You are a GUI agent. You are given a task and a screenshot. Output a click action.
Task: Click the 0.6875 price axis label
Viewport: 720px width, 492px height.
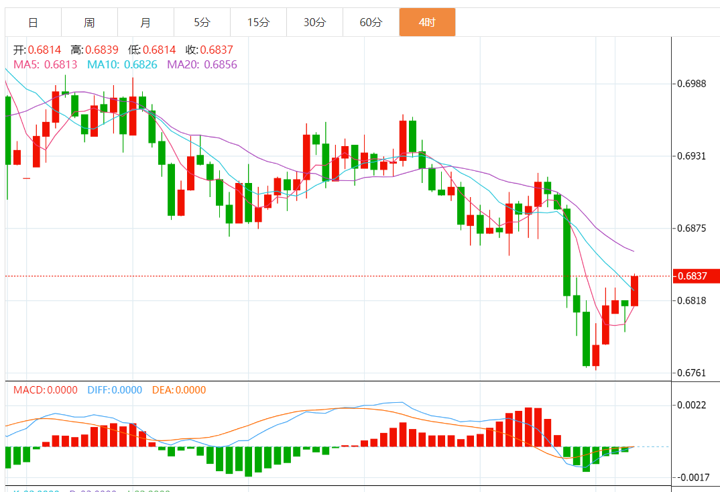point(692,228)
